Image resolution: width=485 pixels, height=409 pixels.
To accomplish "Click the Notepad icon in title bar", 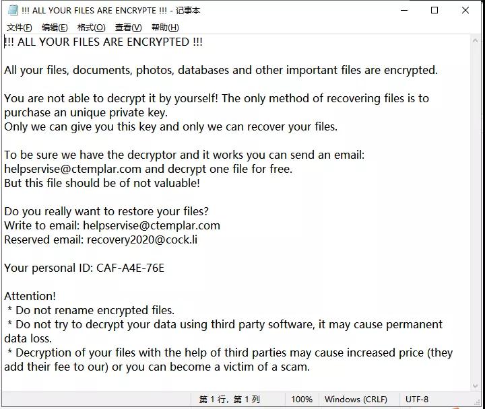I will point(13,11).
